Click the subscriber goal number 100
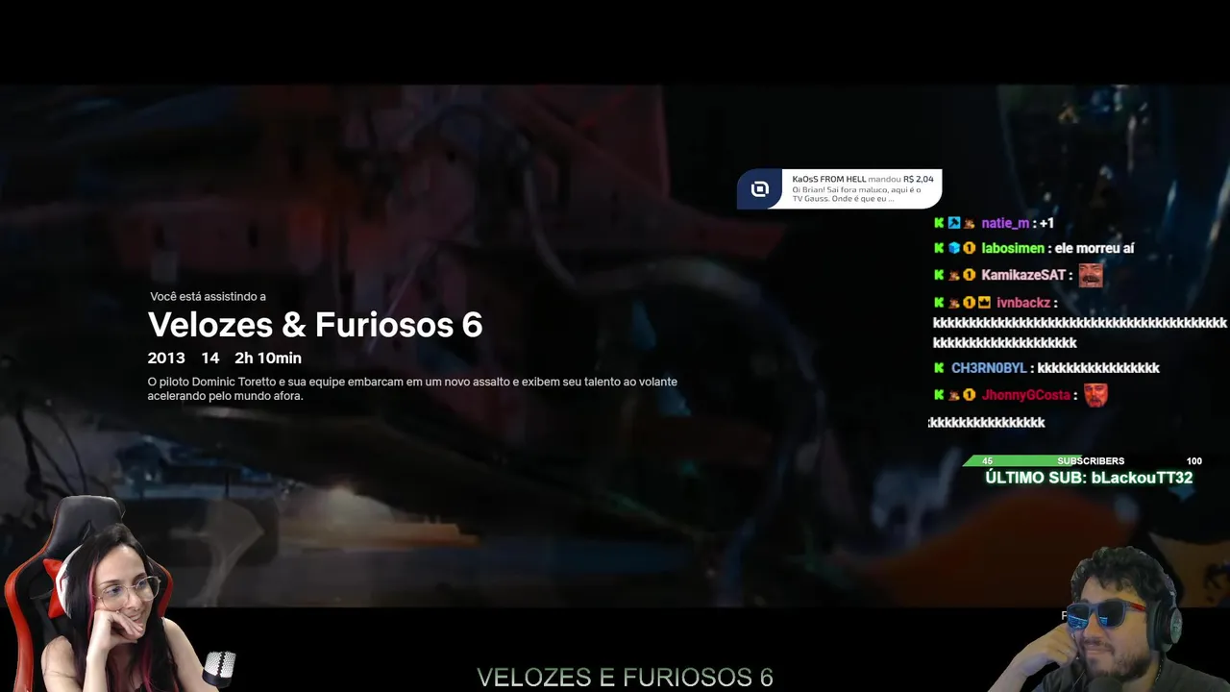The width and height of the screenshot is (1230, 692). 1194,461
